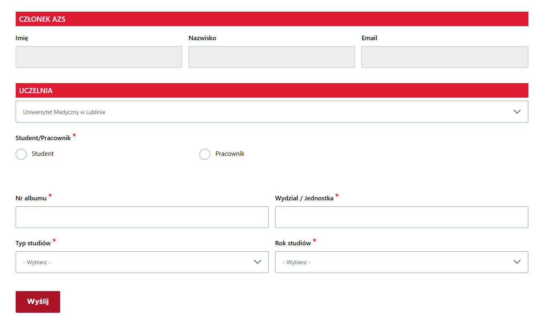Click the Wydział / Jednostka label text
This screenshot has height=324, width=546.
(x=304, y=198)
